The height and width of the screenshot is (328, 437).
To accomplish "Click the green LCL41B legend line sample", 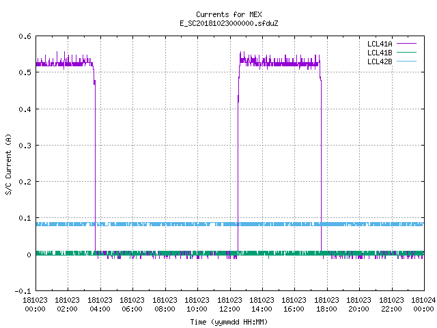I will pyautogui.click(x=406, y=52).
